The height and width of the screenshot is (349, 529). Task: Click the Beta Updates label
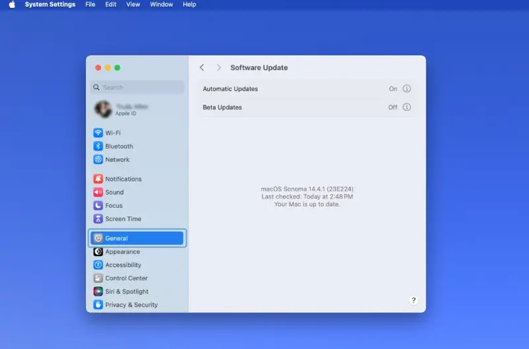click(222, 108)
